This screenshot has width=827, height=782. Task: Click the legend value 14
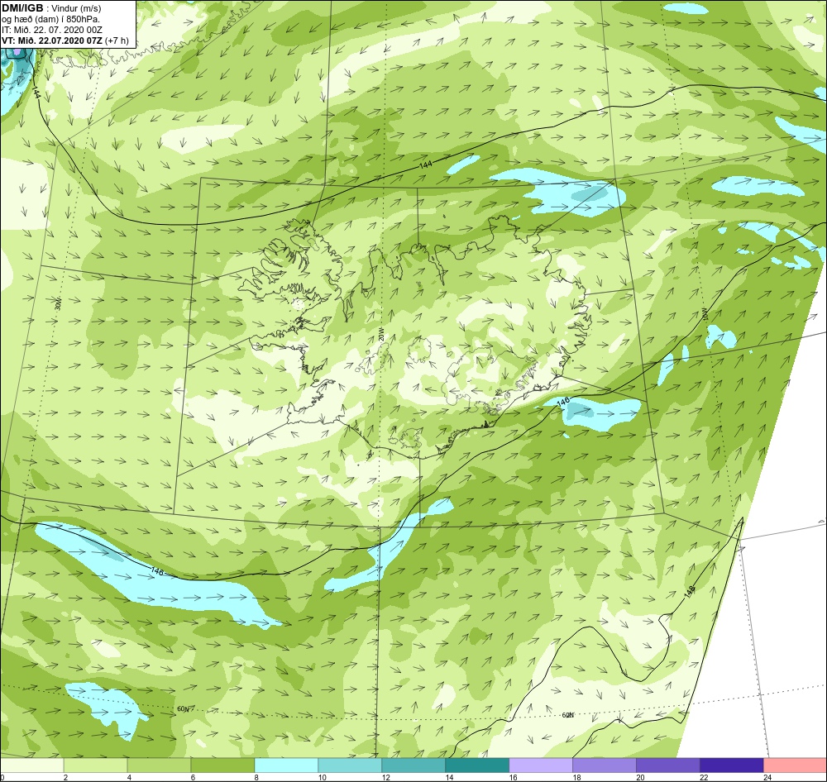coord(449,777)
